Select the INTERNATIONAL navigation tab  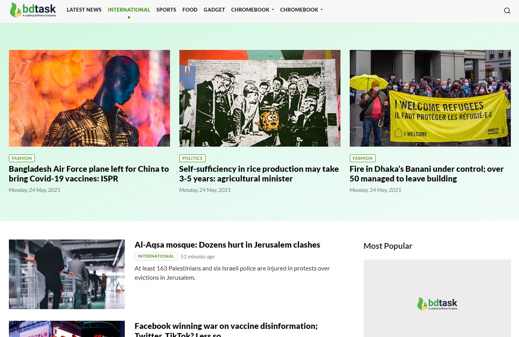[x=129, y=10]
